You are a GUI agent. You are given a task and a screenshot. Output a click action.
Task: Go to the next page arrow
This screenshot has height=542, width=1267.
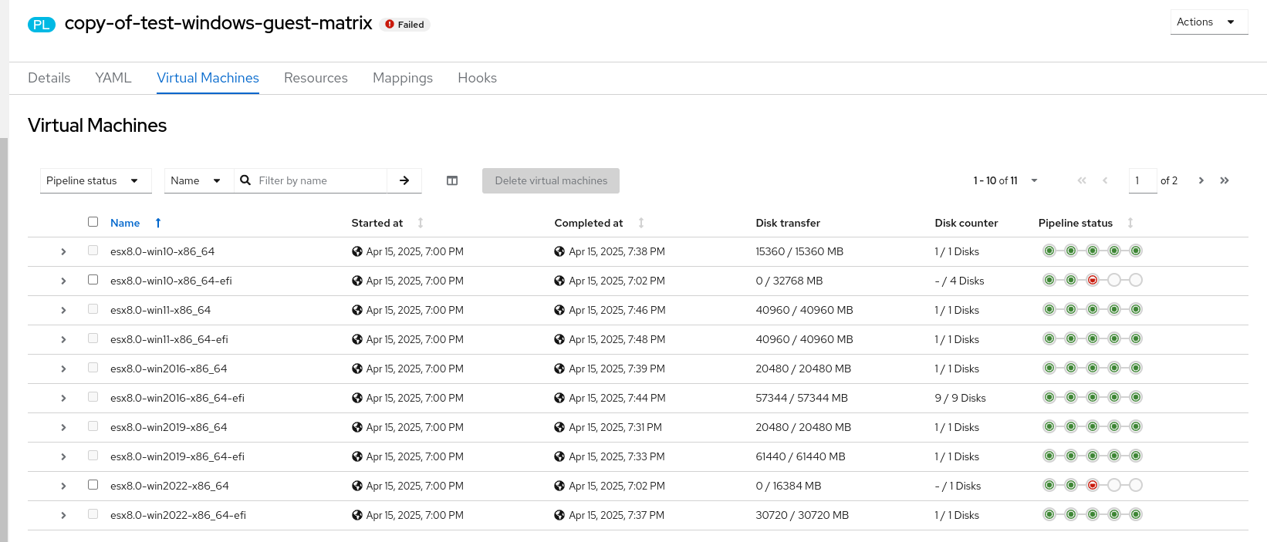pyautogui.click(x=1201, y=180)
